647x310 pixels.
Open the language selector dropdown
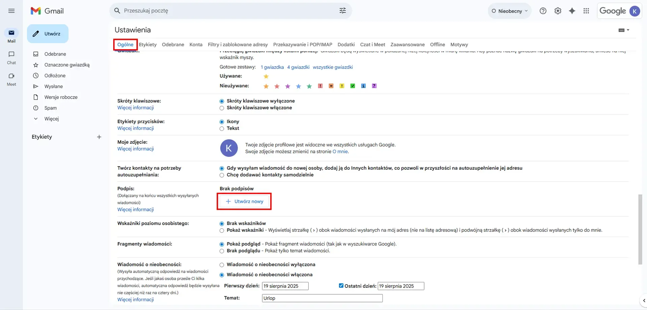pos(623,30)
